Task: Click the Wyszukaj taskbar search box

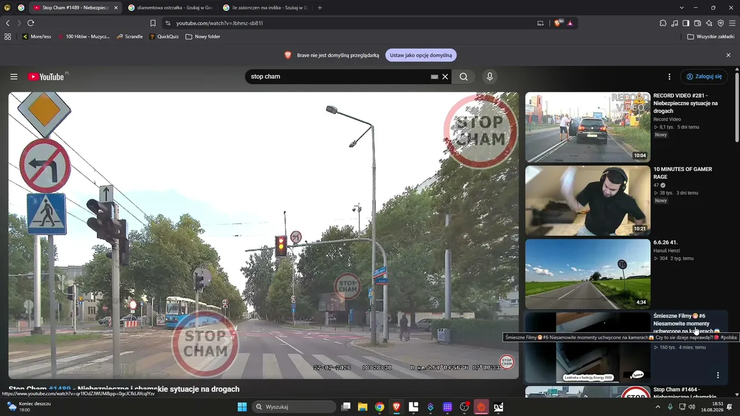Action: (x=294, y=407)
